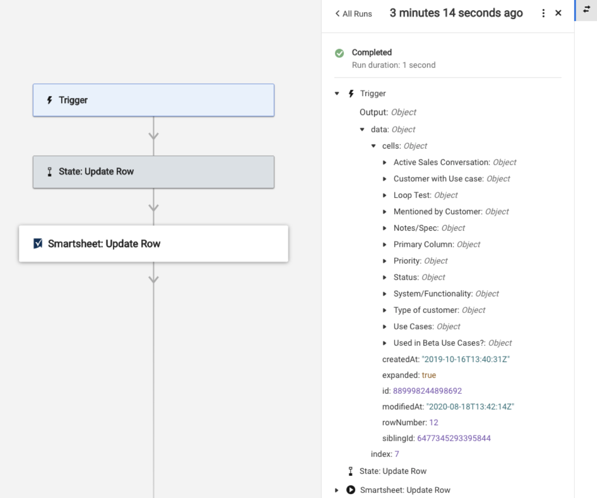Expand Loop Test object
The height and width of the screenshot is (498, 597).
385,195
